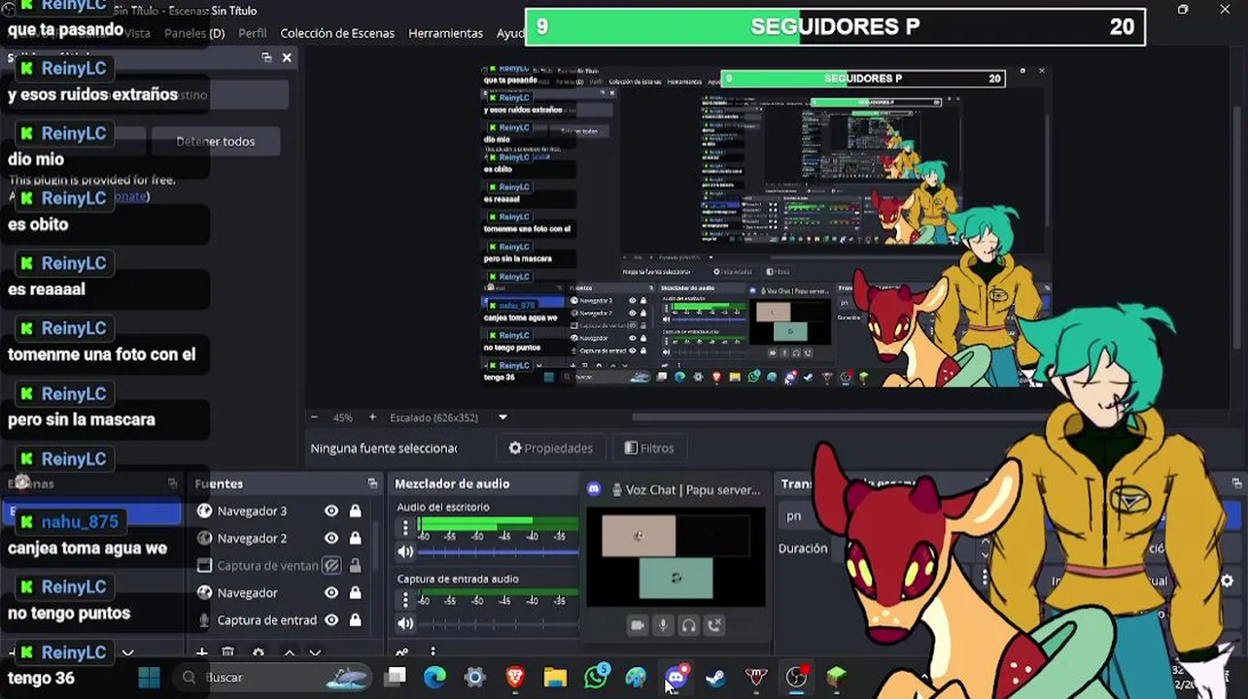The image size is (1248, 699).
Task: Select the Navegador 2 source
Action: [252, 538]
